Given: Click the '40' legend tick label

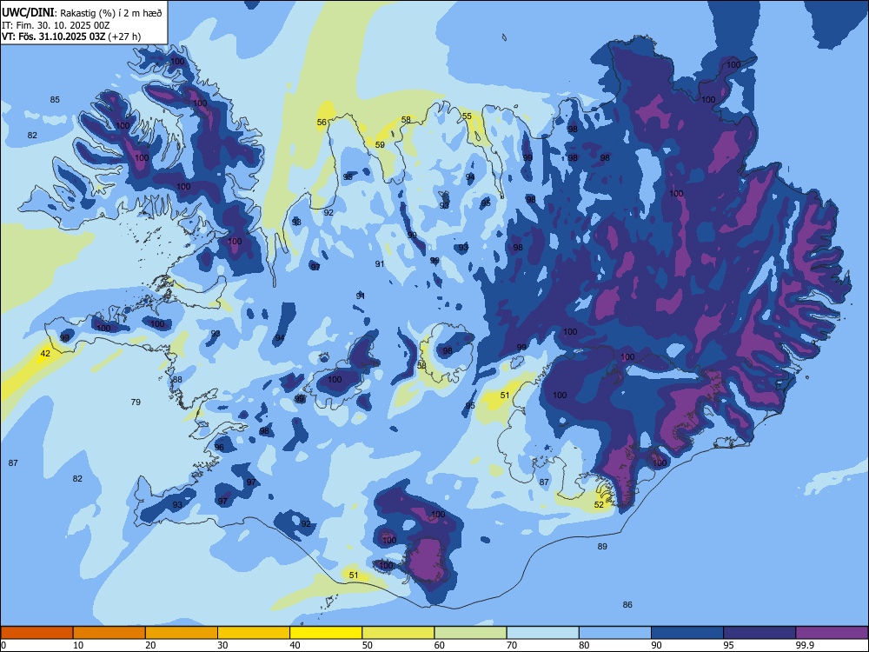Looking at the screenshot, I should point(295,645).
